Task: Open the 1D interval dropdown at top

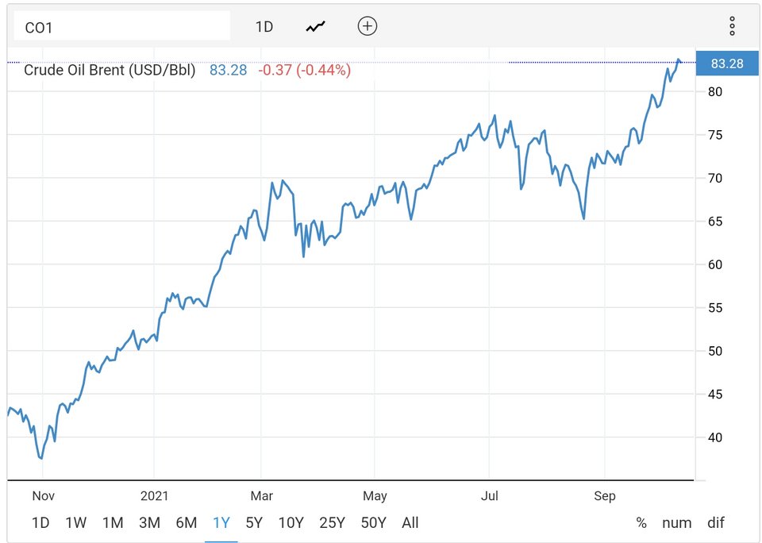Action: pos(264,26)
